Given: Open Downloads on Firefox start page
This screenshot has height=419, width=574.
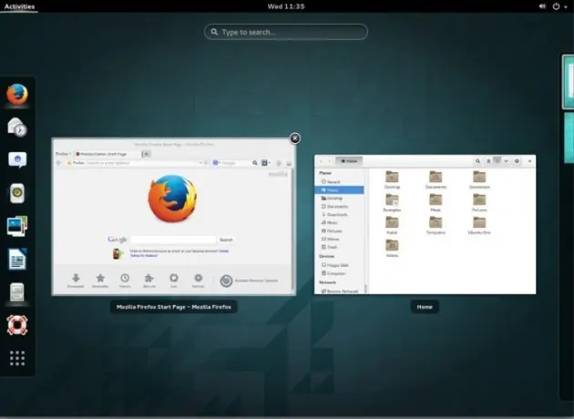Looking at the screenshot, I should pos(76,281).
